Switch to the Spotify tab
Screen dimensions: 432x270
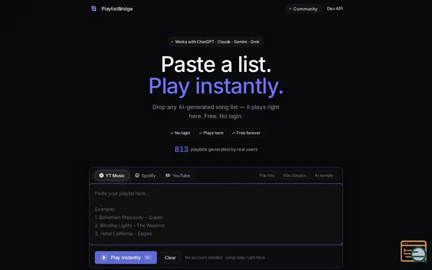point(145,175)
